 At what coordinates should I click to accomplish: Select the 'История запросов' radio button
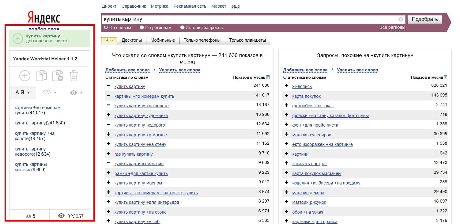pyautogui.click(x=182, y=28)
